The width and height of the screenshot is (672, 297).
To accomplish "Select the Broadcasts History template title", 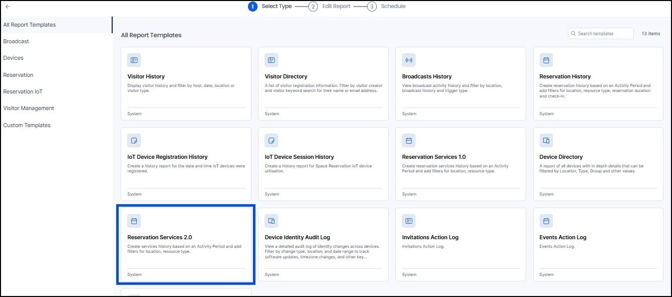I will tap(427, 76).
